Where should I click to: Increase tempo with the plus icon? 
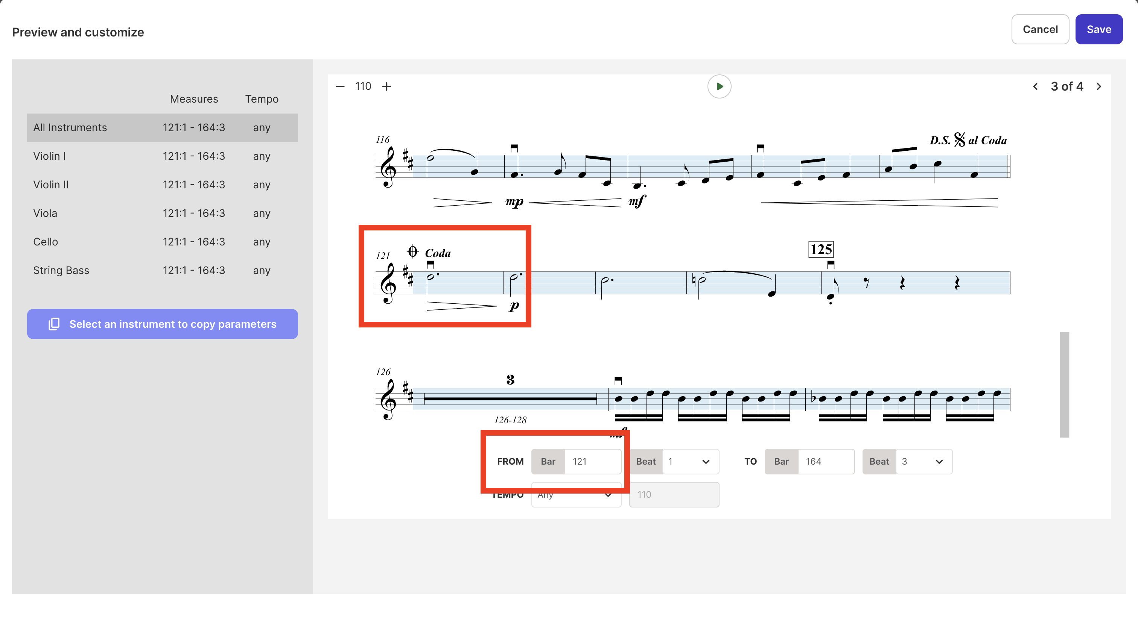(386, 86)
